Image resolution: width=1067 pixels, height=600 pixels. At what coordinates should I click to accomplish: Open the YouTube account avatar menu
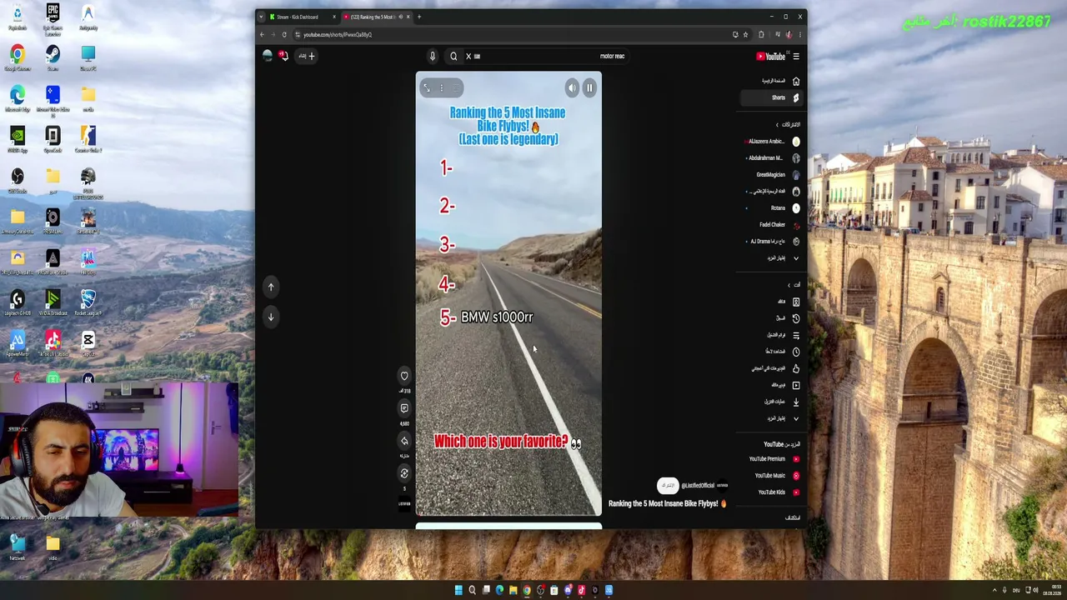coord(268,56)
